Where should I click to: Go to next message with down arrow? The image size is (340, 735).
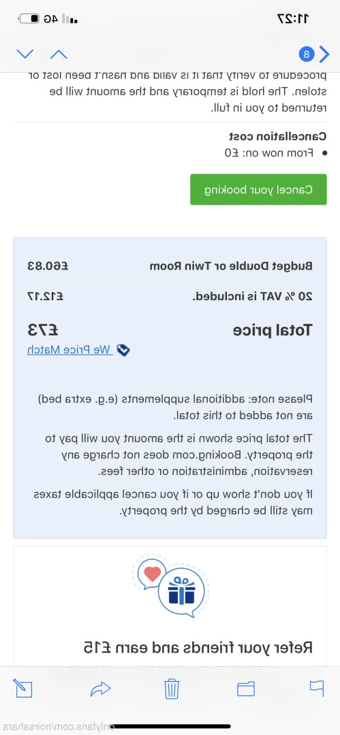(x=25, y=54)
